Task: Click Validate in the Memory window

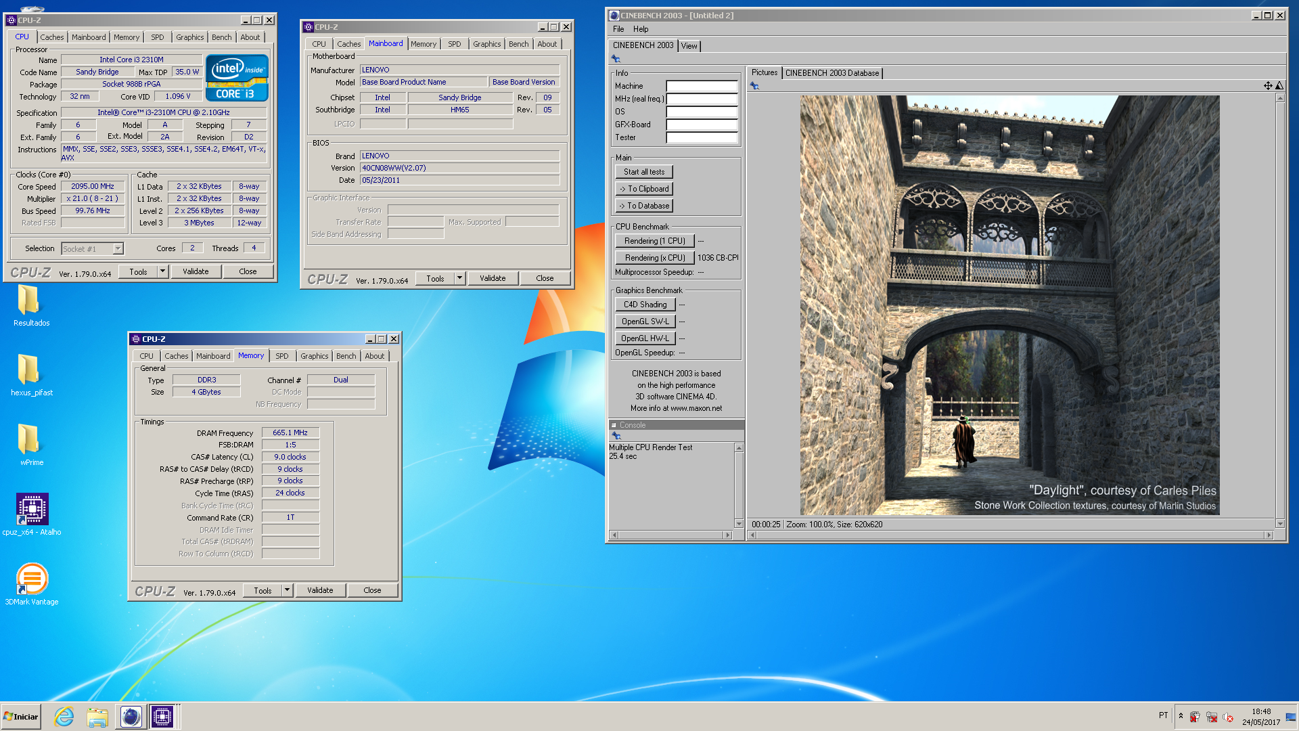Action: click(x=320, y=590)
